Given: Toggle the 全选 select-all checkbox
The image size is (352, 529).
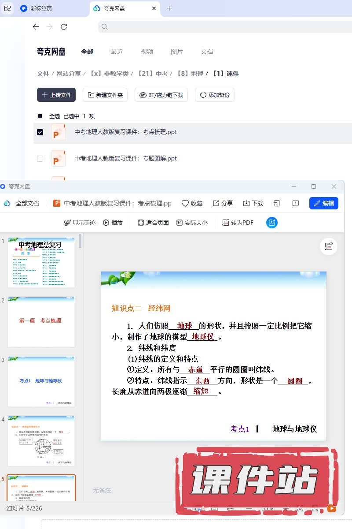Looking at the screenshot, I should click(x=40, y=116).
